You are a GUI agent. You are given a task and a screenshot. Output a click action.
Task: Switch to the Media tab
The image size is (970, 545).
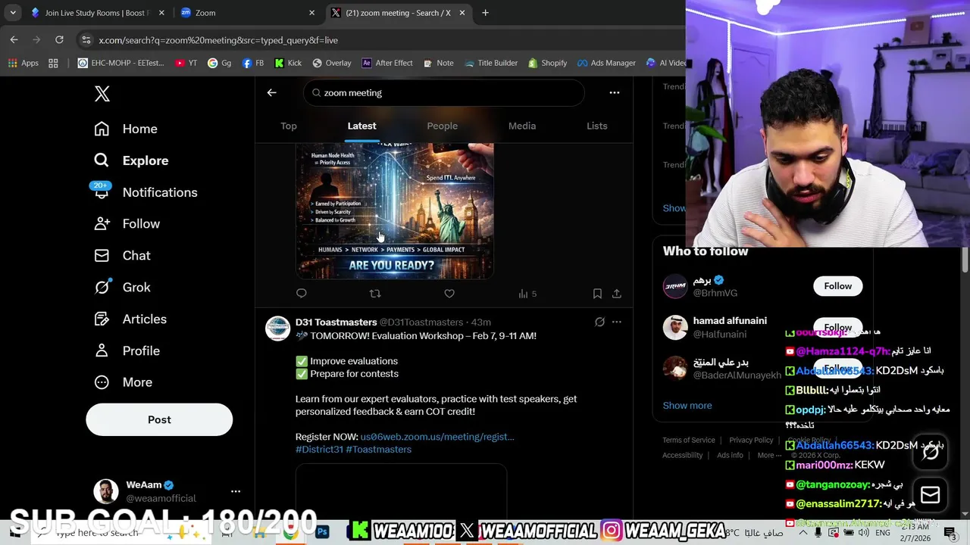[x=522, y=126]
